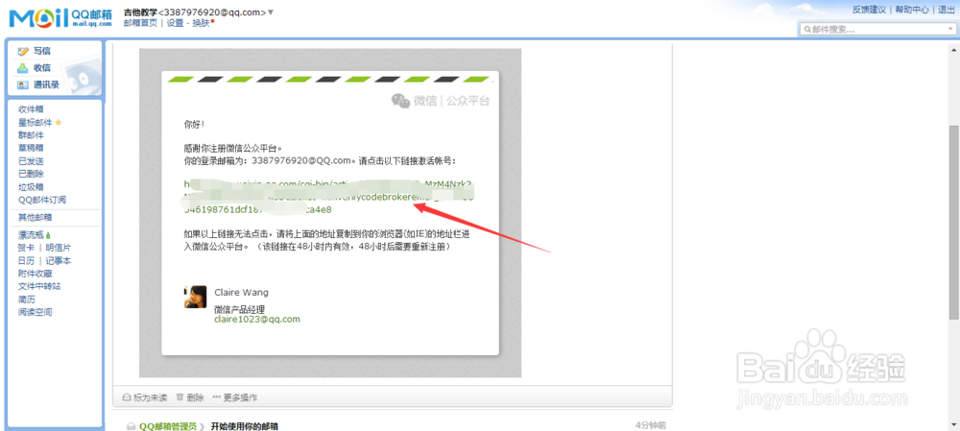
Task: Click 写信 to compose mail
Action: (42, 52)
